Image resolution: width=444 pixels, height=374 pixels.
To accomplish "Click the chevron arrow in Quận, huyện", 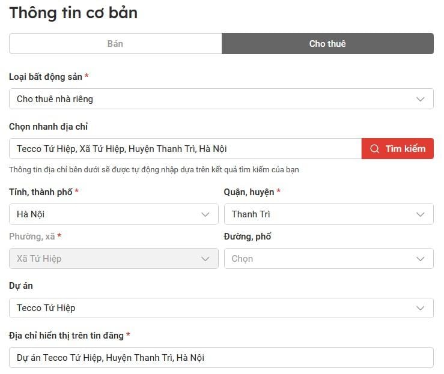I will click(421, 214).
